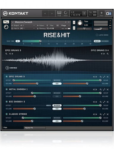Select next sound under EPIC DRUMS 3 A label

[x=104, y=54]
